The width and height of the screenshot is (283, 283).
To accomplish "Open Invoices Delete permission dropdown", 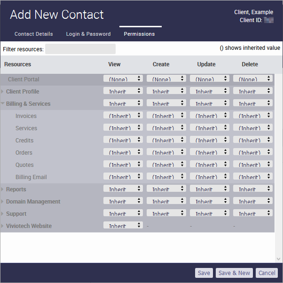I will point(253,115).
